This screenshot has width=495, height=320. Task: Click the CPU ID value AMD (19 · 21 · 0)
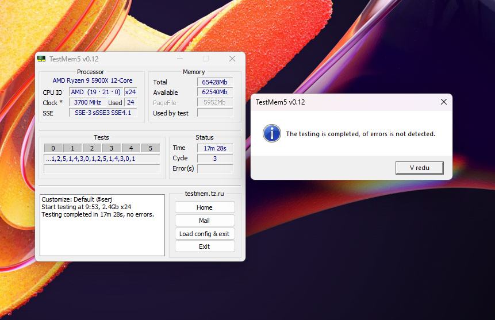pyautogui.click(x=95, y=92)
